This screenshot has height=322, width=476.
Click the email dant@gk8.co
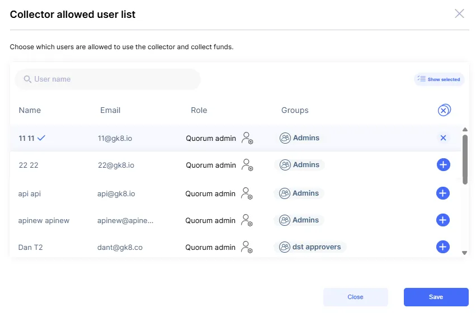pyautogui.click(x=120, y=247)
